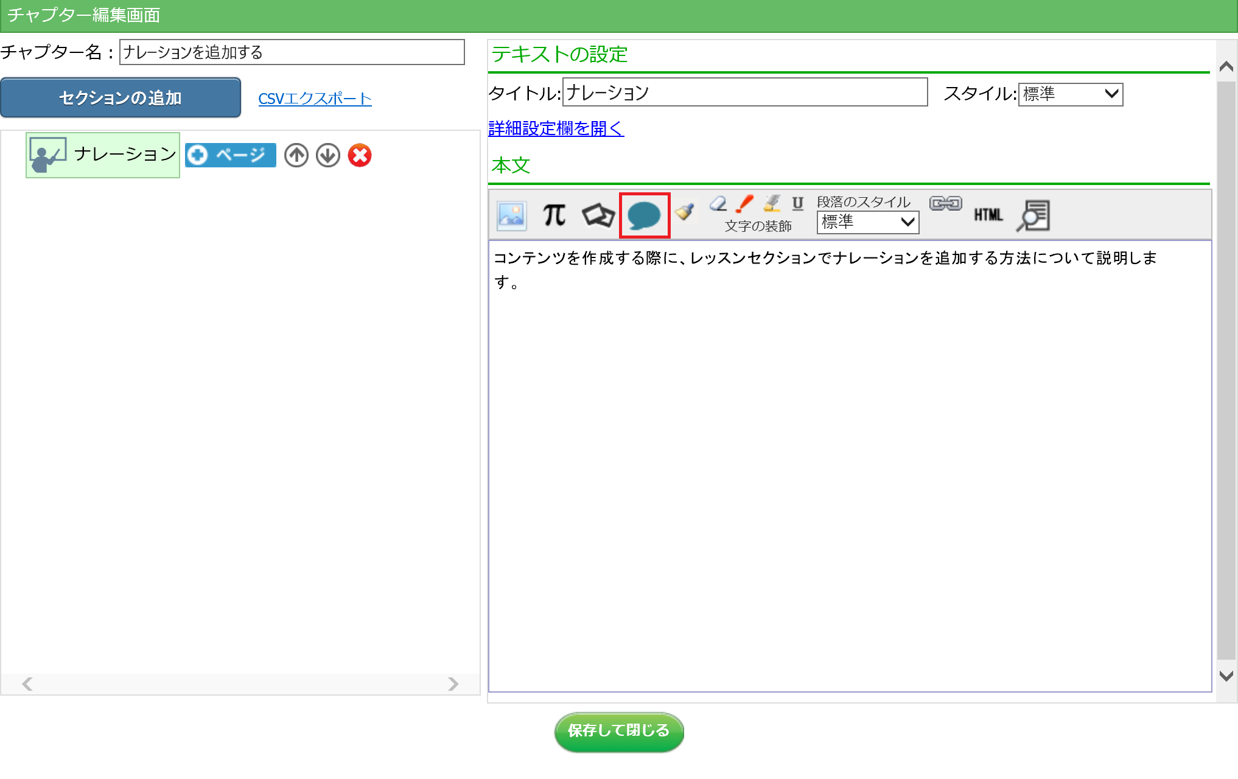Viewport: 1238px width, 779px height.
Task: Click the CSVエクスポート link
Action: coord(315,99)
